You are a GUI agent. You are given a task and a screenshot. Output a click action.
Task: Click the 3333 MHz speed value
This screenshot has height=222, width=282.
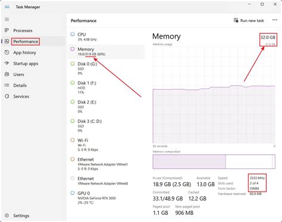point(257,178)
